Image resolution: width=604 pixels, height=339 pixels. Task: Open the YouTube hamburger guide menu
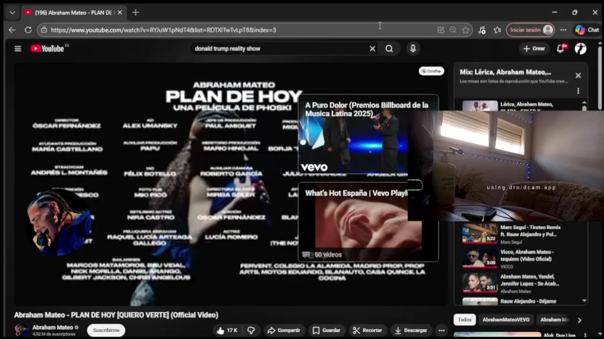tap(18, 48)
